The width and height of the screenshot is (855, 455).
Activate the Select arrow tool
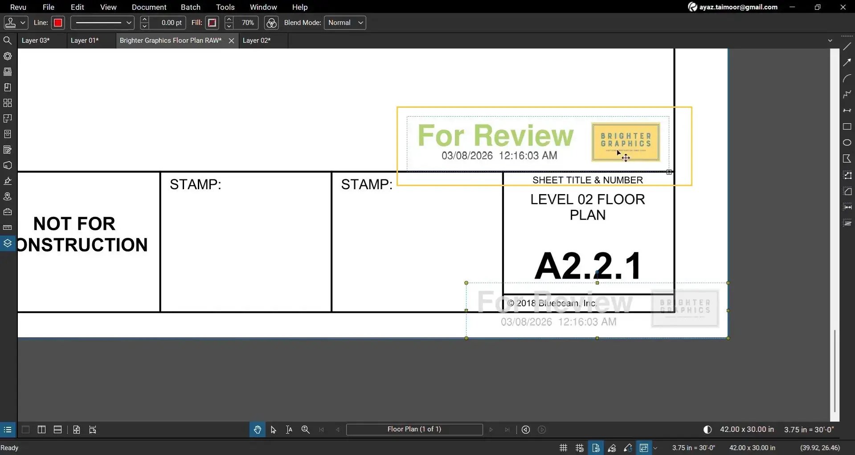pos(274,430)
